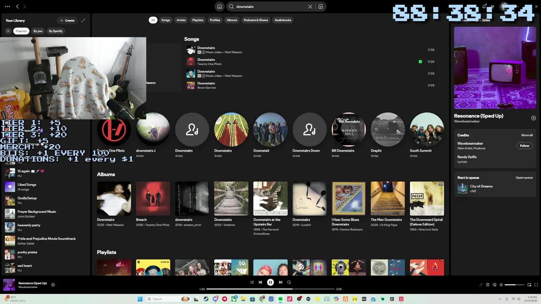
Task: Go to Spotify Home
Action: click(219, 7)
